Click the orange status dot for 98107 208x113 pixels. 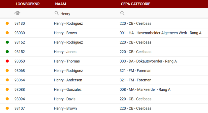click(7, 108)
